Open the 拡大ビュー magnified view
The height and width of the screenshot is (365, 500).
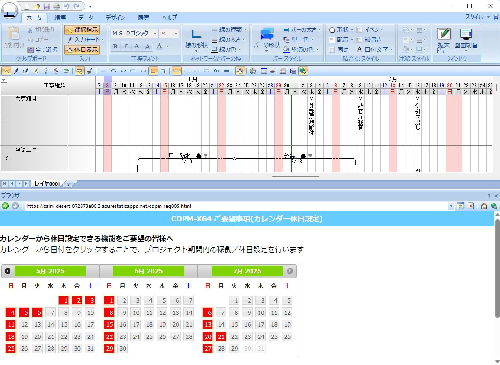click(443, 40)
